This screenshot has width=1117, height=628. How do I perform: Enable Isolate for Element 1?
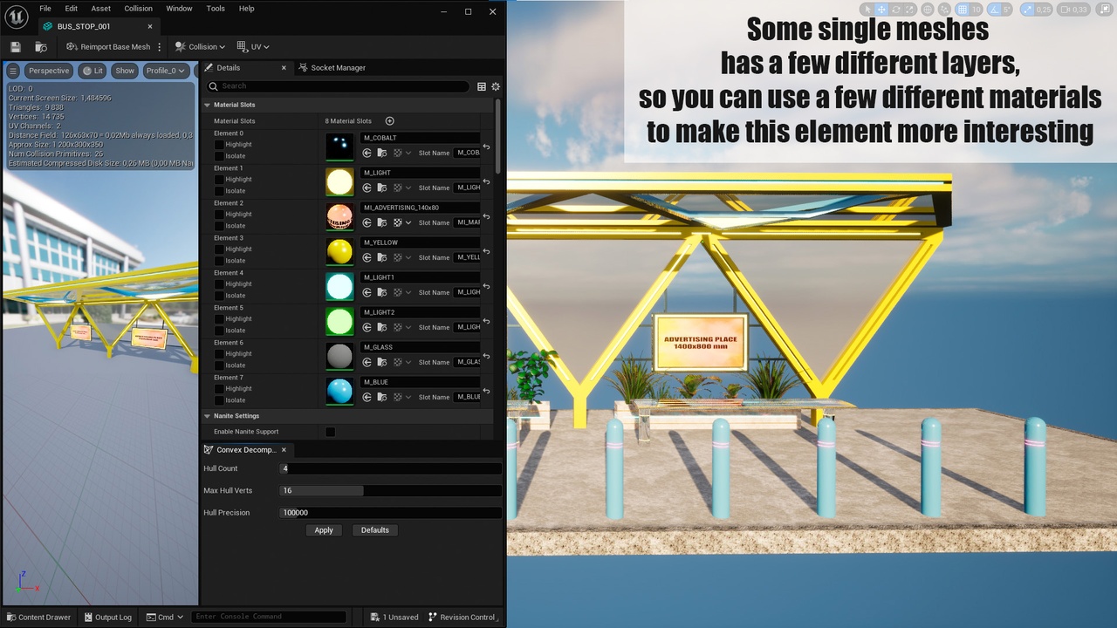pyautogui.click(x=219, y=191)
